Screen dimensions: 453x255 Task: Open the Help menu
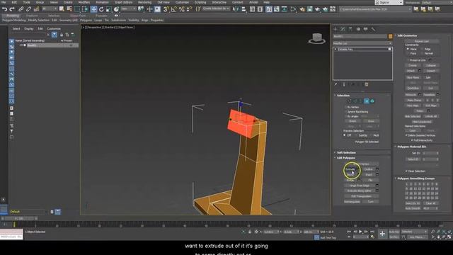point(266,2)
